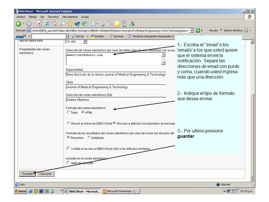Click Resaltar highlighter on MSN toolbar
Screen dimensions: 269x202
tap(97, 36)
